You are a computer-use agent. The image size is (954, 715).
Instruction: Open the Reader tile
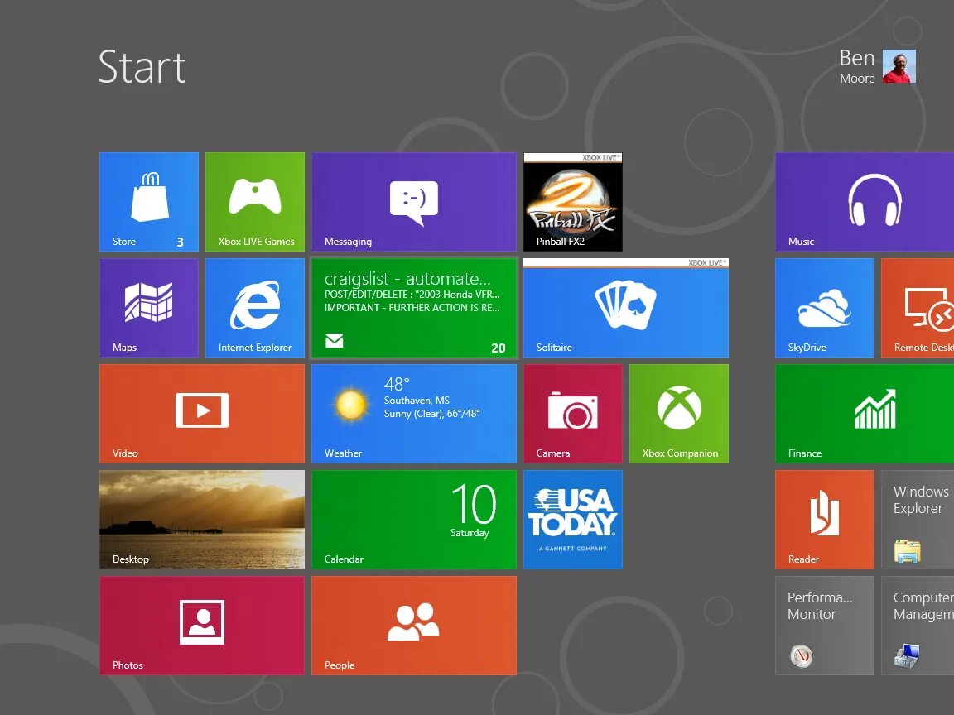pos(825,520)
